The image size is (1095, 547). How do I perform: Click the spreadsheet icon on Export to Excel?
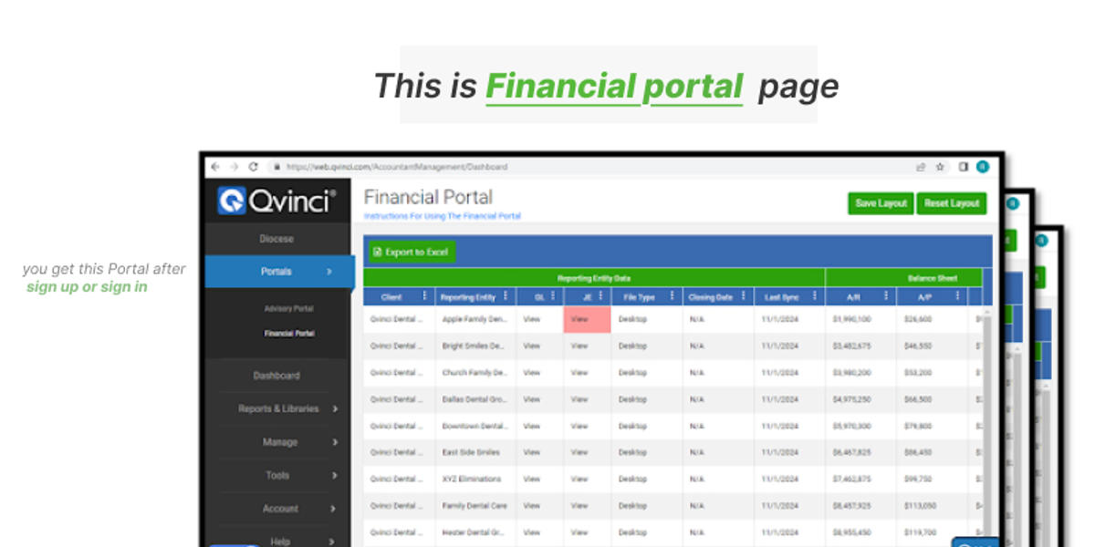click(x=377, y=250)
